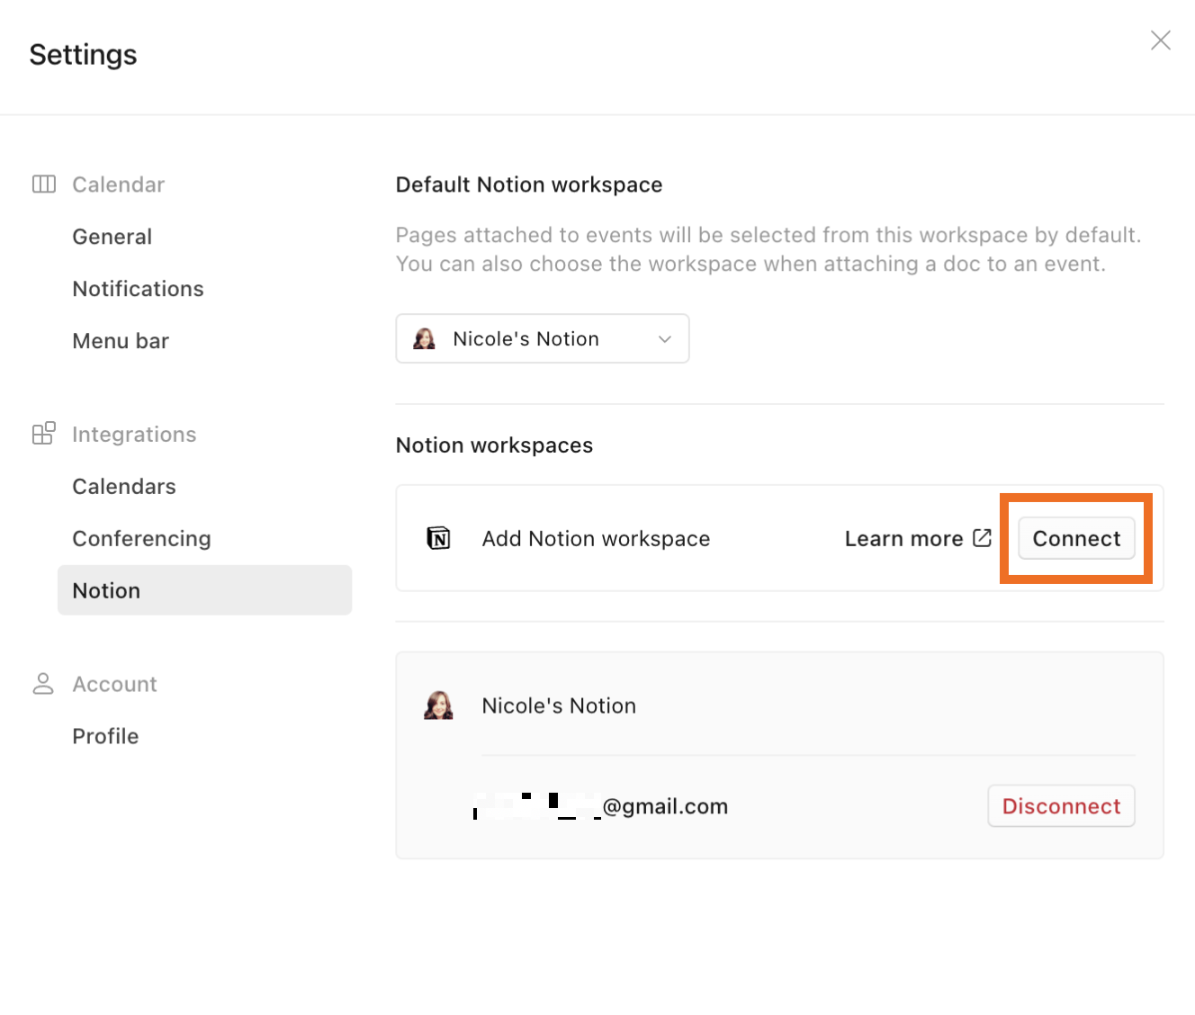Open Profile account settings
1195x1015 pixels.
pyautogui.click(x=105, y=736)
